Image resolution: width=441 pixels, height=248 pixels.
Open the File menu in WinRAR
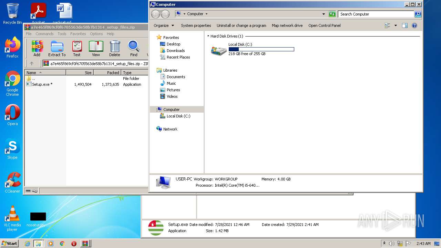point(29,34)
